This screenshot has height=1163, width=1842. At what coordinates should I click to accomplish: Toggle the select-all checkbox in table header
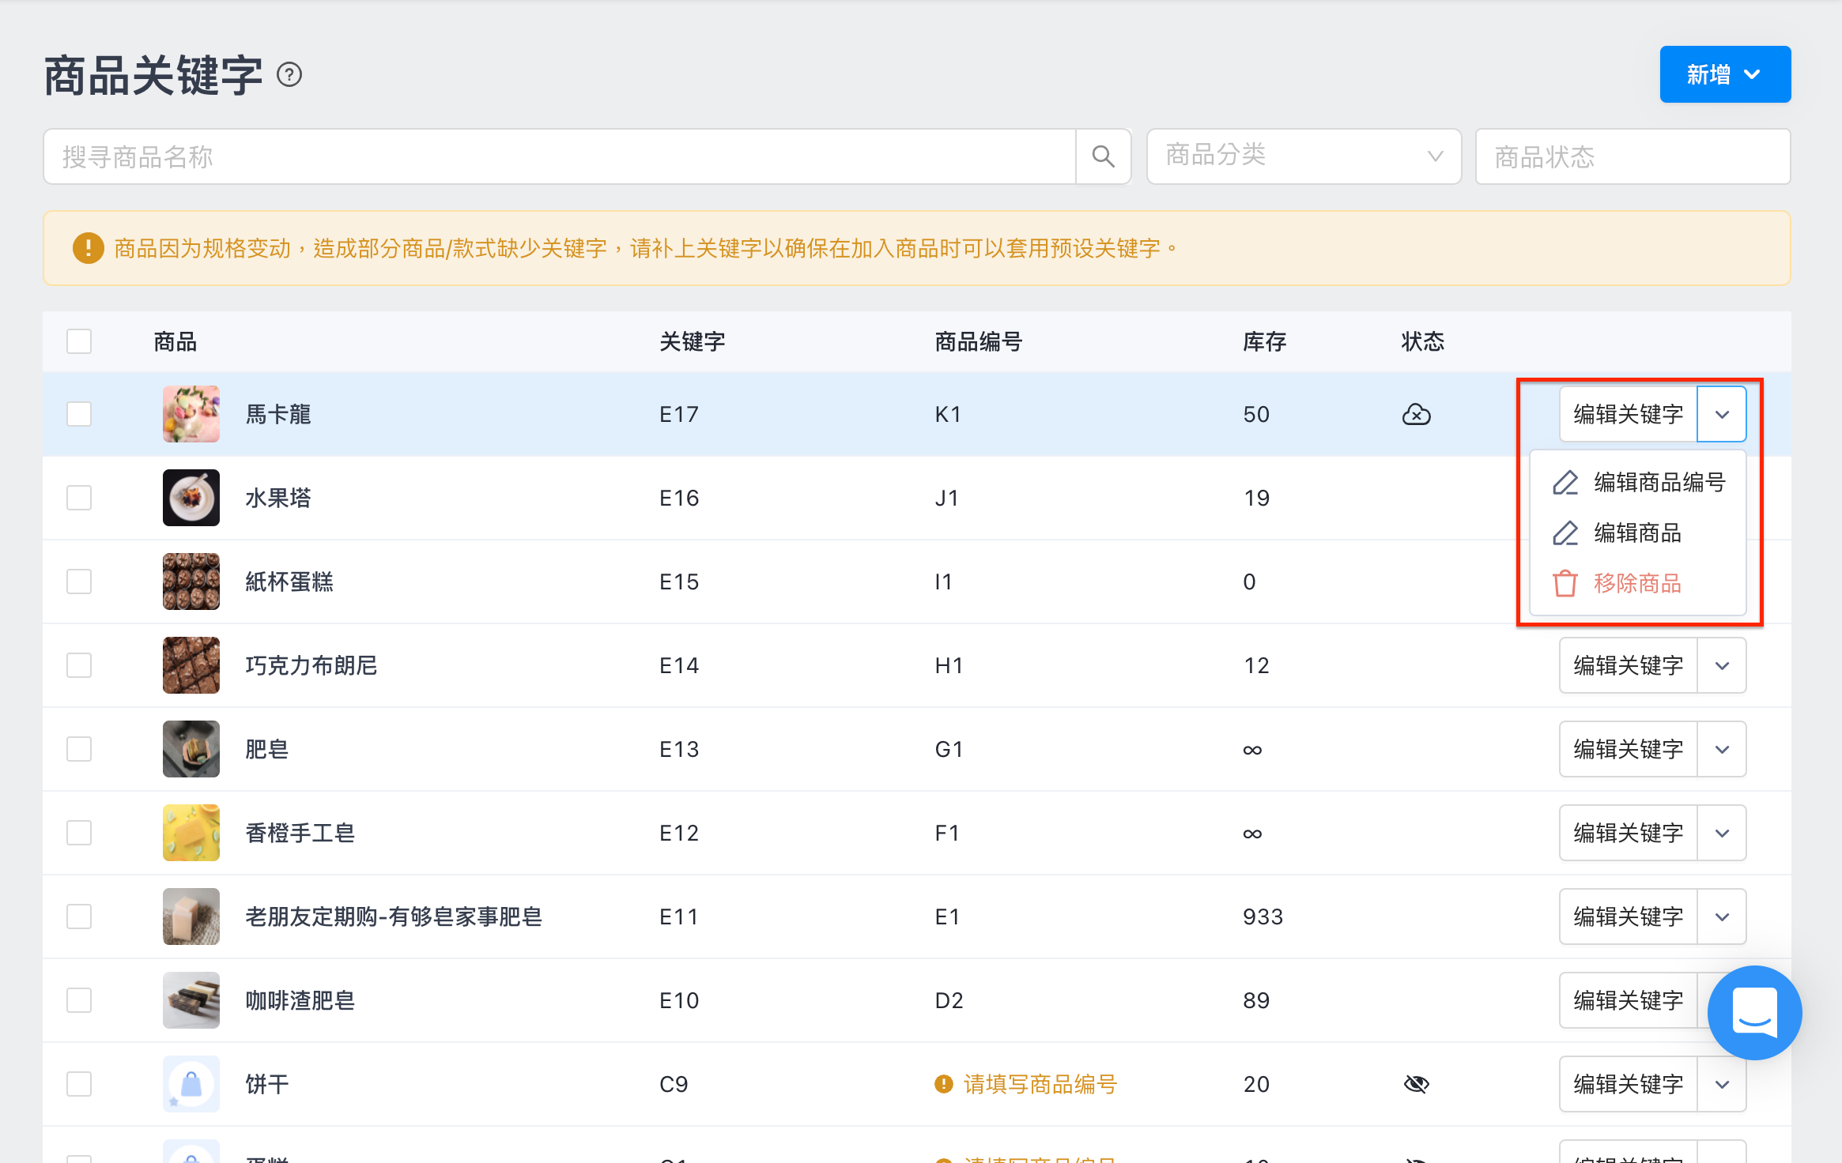(x=79, y=341)
